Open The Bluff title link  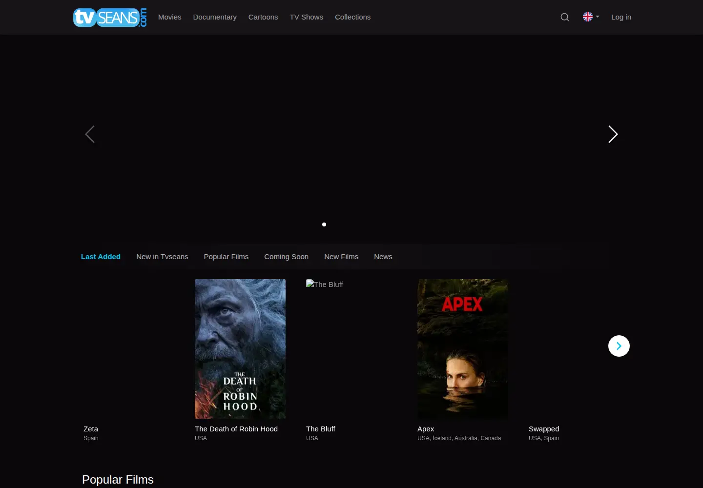(x=321, y=429)
